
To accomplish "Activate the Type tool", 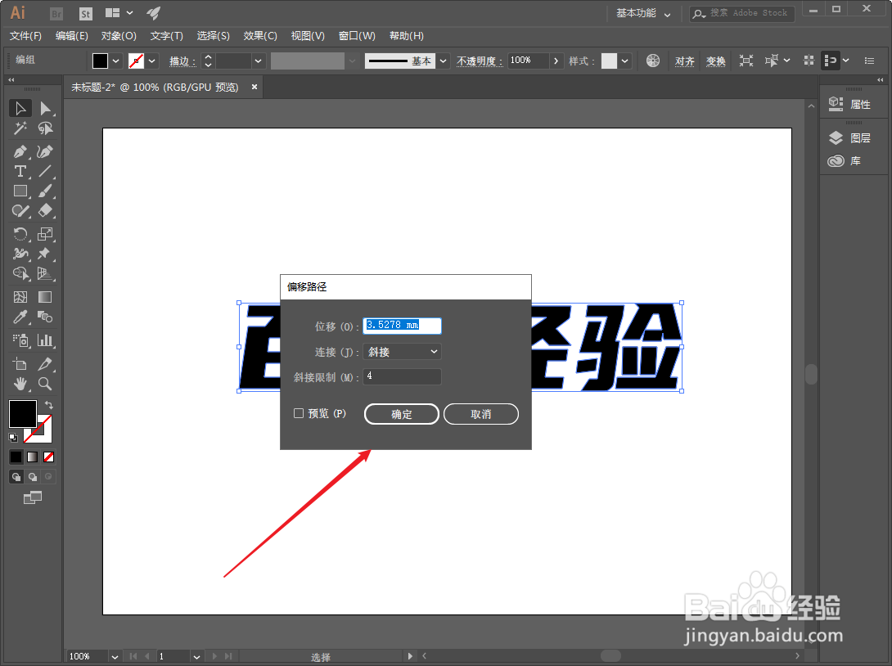I will coord(20,171).
